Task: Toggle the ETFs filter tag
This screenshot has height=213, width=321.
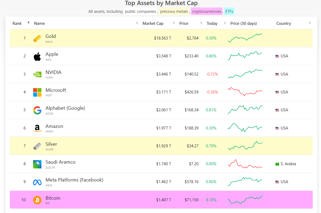Action: (229, 11)
